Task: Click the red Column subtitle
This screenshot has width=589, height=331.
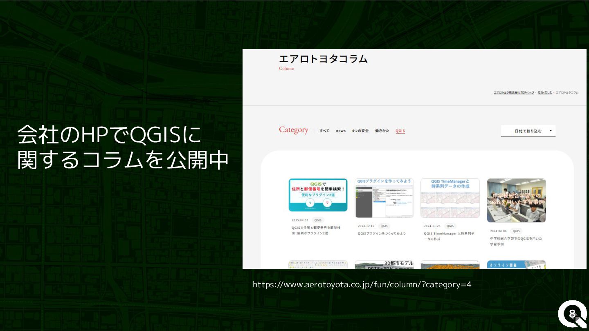Action: 286,68
